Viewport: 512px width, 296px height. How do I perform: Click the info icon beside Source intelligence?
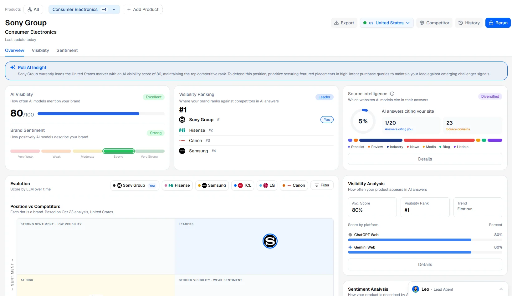point(392,94)
